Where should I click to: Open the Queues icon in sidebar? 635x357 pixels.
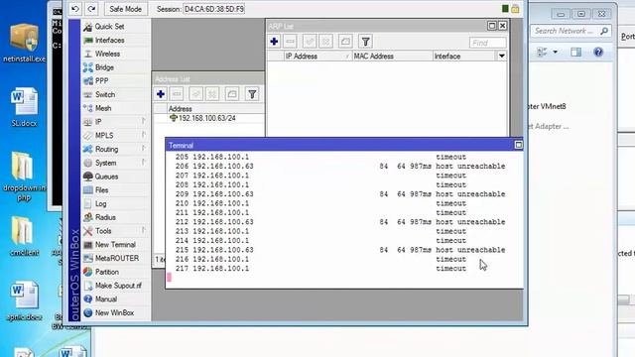88,177
